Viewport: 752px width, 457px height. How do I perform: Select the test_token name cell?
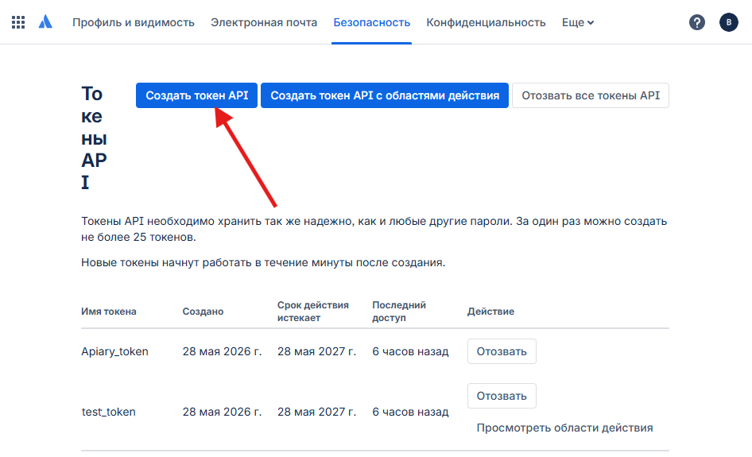pos(108,412)
